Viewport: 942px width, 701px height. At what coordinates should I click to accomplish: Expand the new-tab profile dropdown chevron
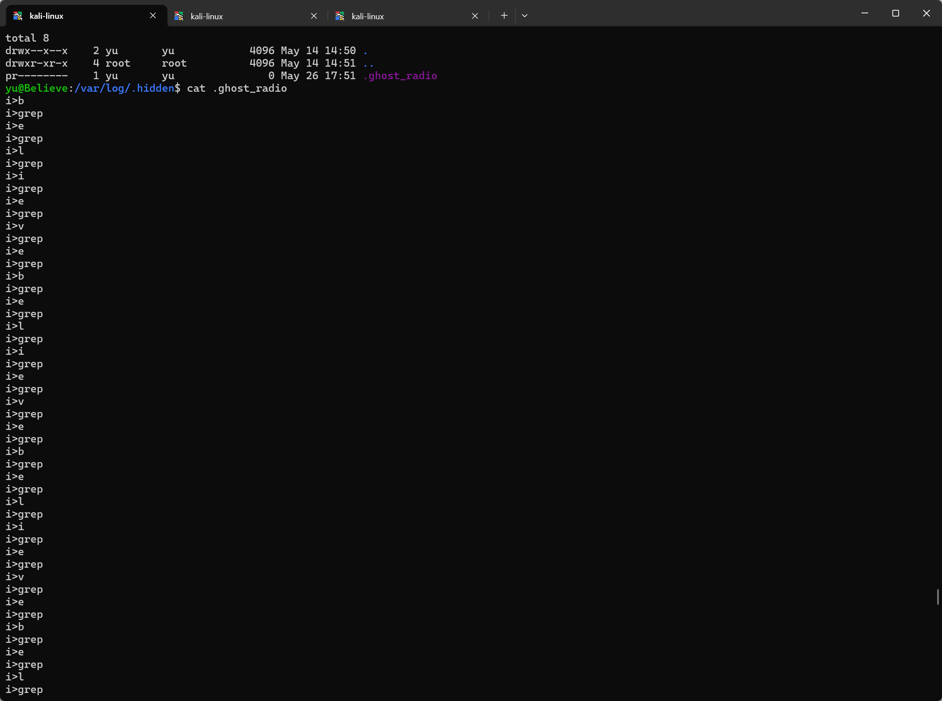tap(525, 16)
